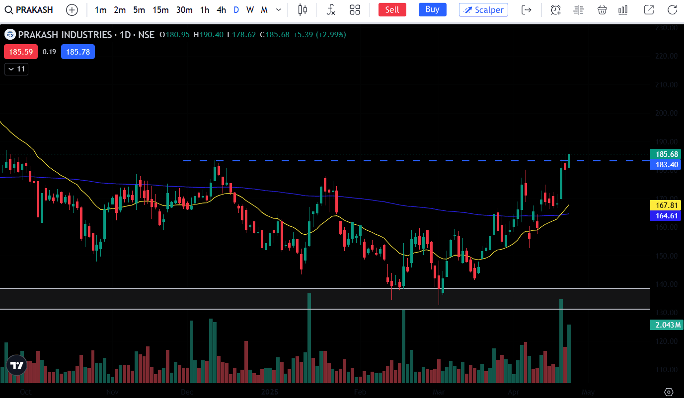The height and width of the screenshot is (398, 684).
Task: Switch to the 2m timeframe
Action: (120, 10)
